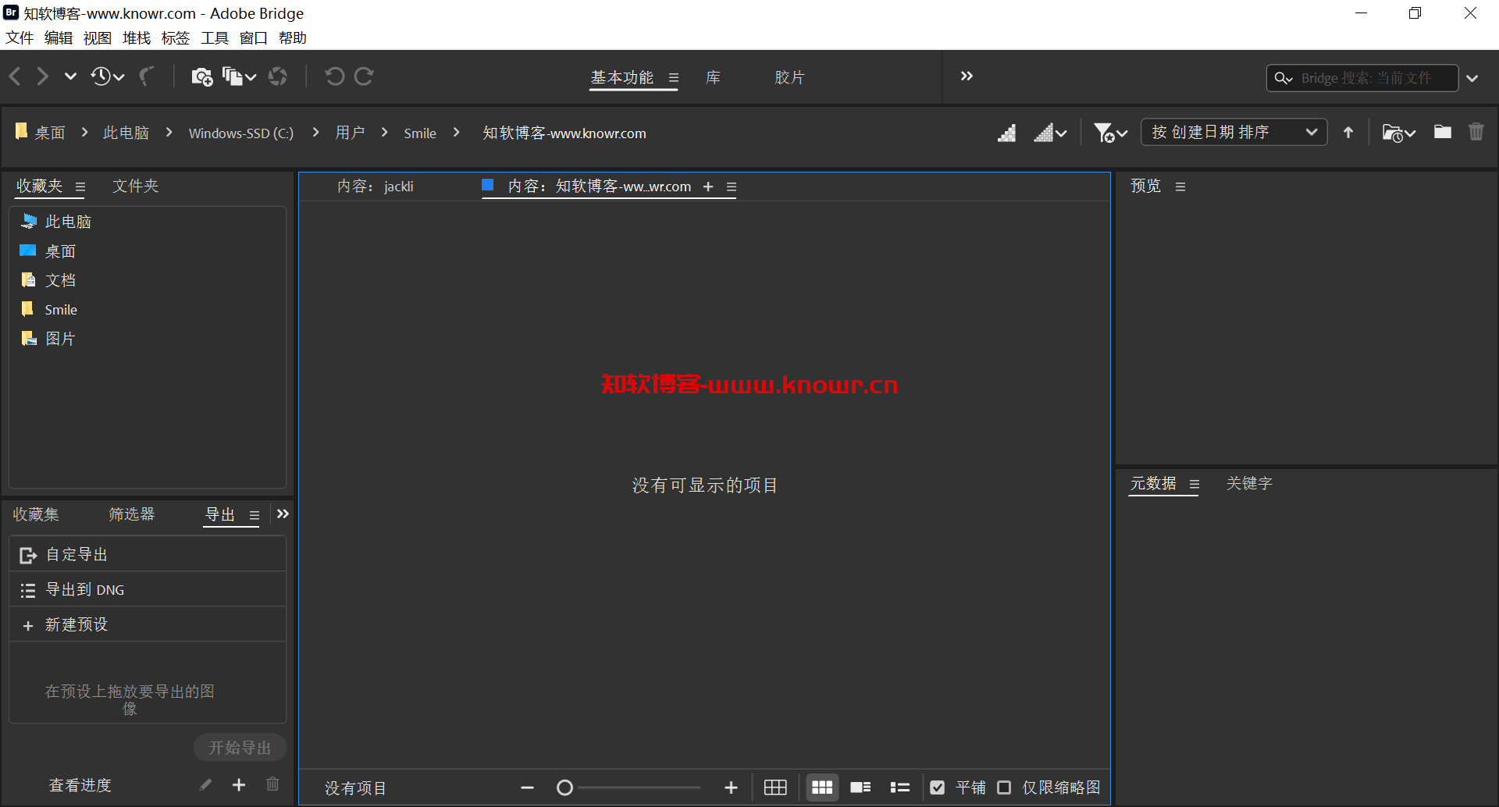This screenshot has height=807, width=1499.
Task: Add new content tab with plus
Action: (x=708, y=187)
